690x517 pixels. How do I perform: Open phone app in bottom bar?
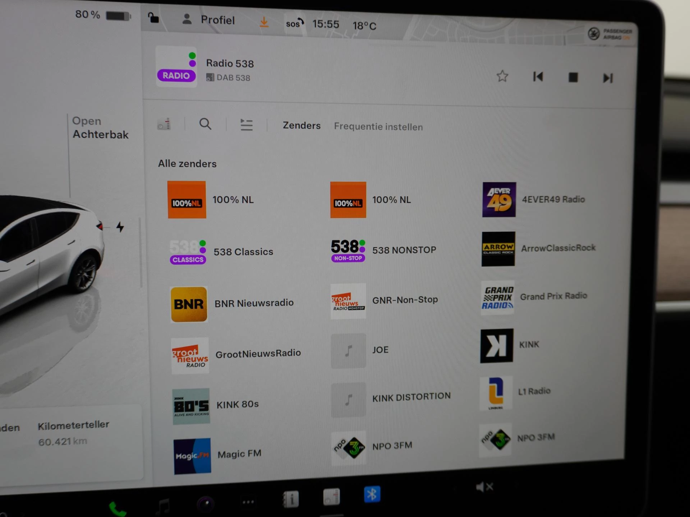[x=117, y=509]
